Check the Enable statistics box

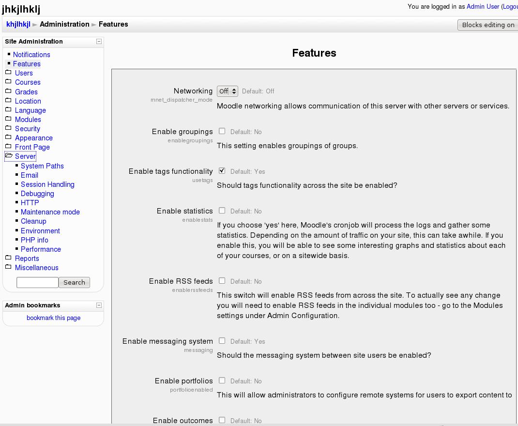[x=222, y=211]
